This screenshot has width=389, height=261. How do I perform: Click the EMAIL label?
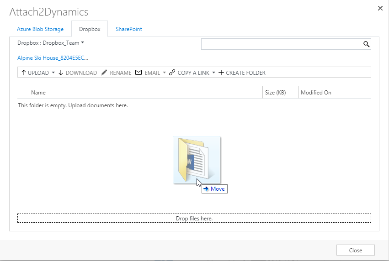[x=152, y=73]
